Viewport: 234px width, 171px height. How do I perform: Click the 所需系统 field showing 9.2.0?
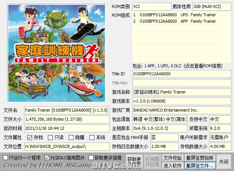pos(220,128)
